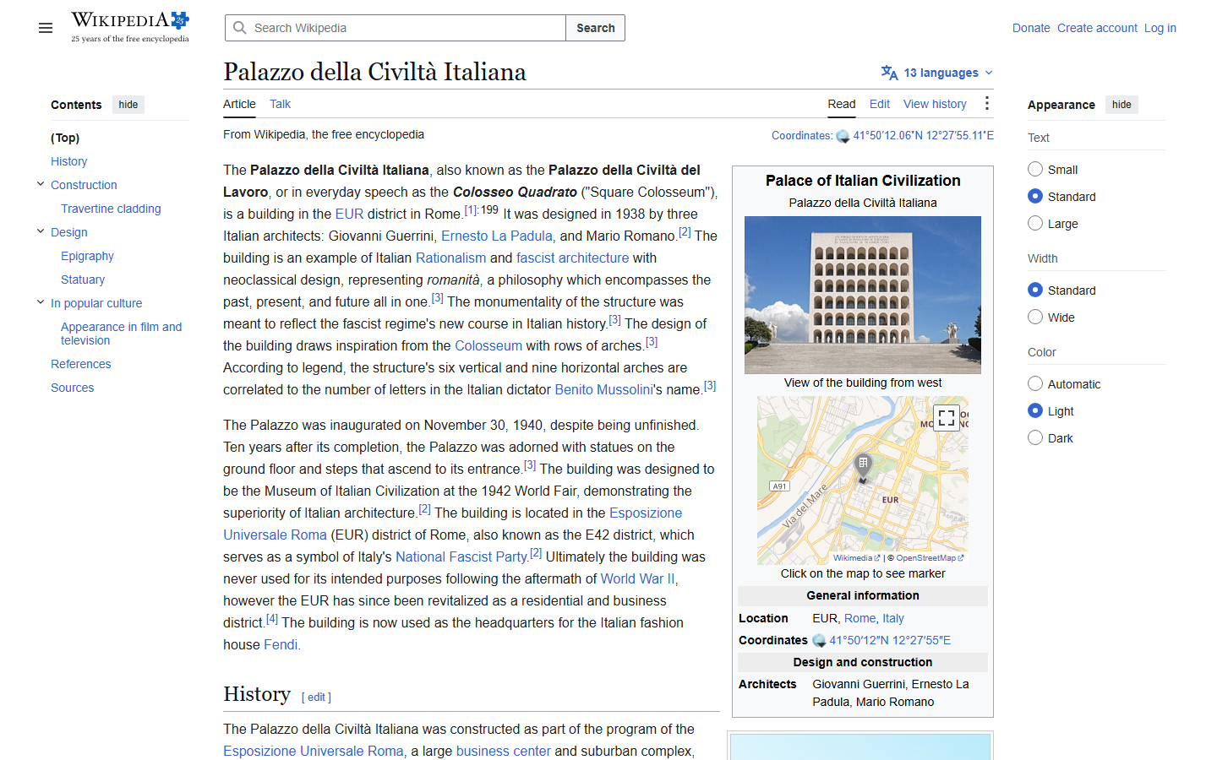Hide the Contents sidebar
Image resolution: width=1217 pixels, height=760 pixels.
(128, 105)
